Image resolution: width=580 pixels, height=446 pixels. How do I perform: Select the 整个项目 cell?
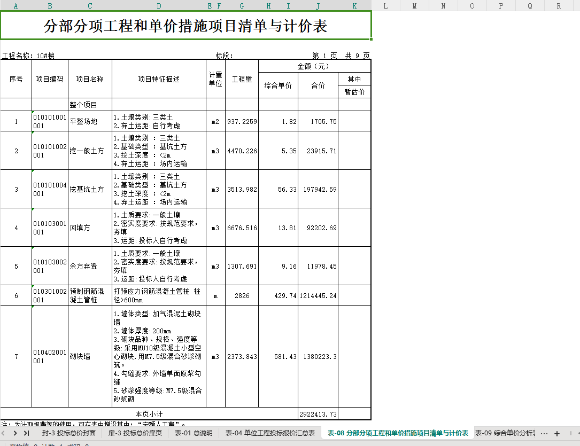click(90, 105)
